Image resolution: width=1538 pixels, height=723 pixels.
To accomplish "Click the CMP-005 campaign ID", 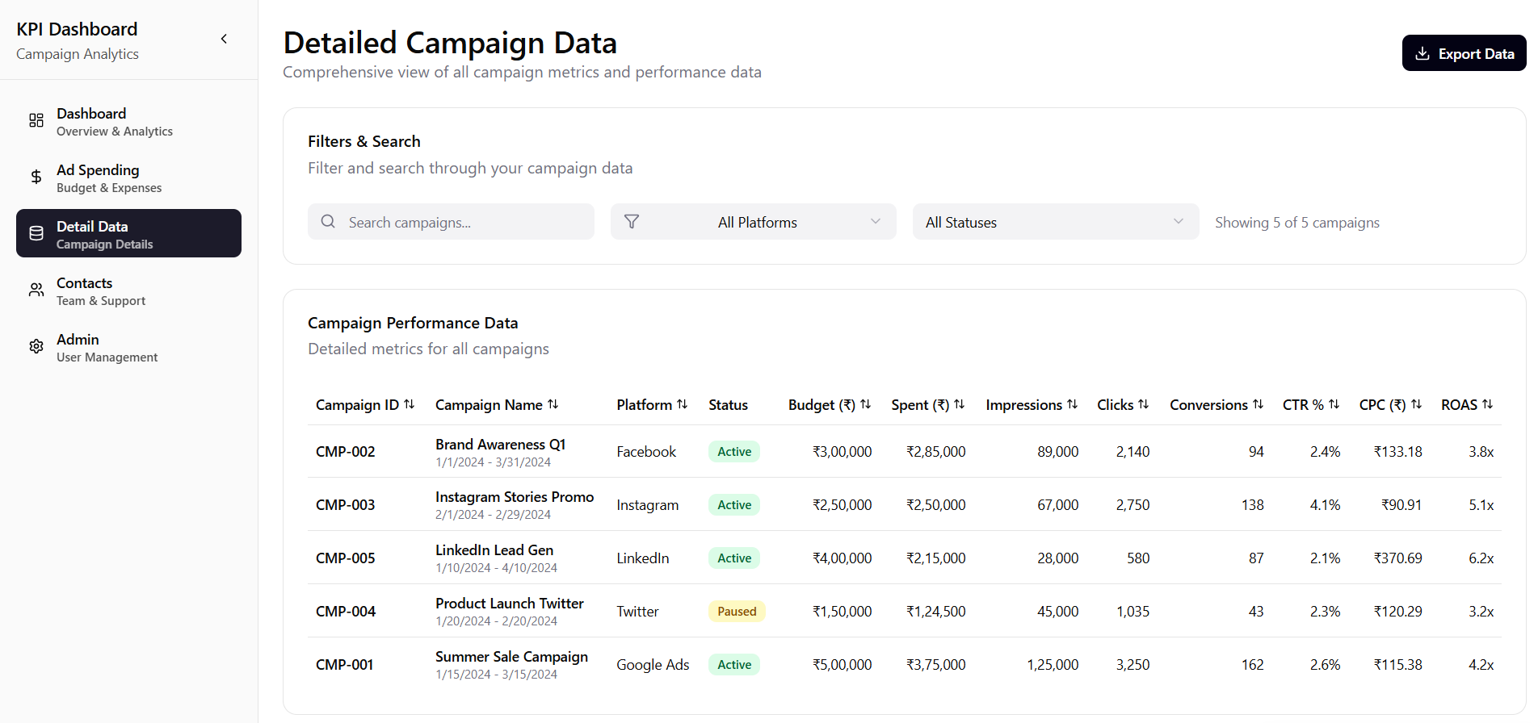I will tap(346, 558).
